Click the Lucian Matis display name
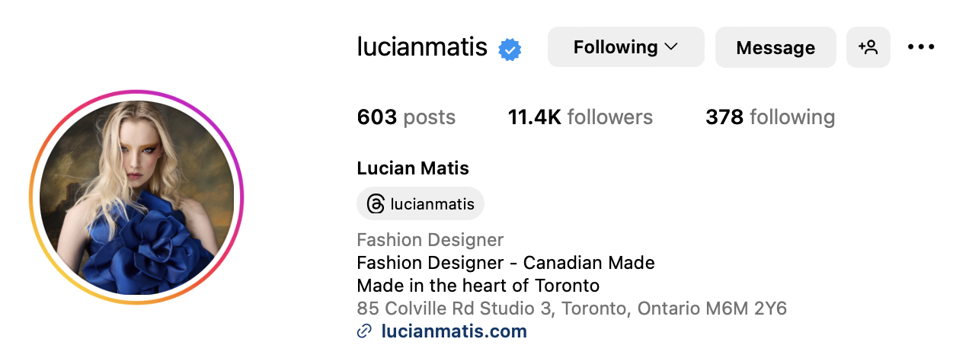 413,168
